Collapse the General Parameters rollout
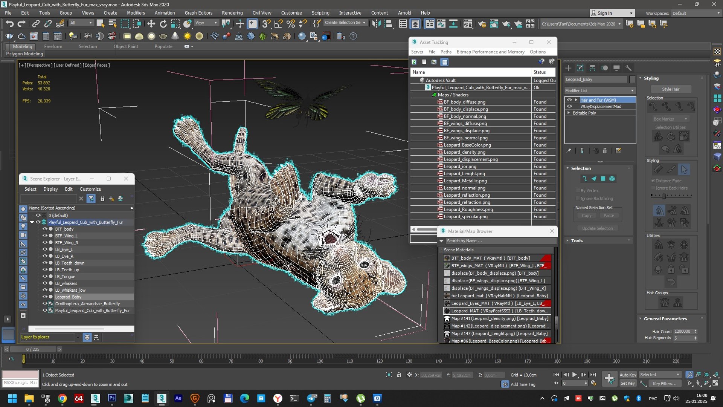The width and height of the screenshot is (723, 407). tap(640, 318)
